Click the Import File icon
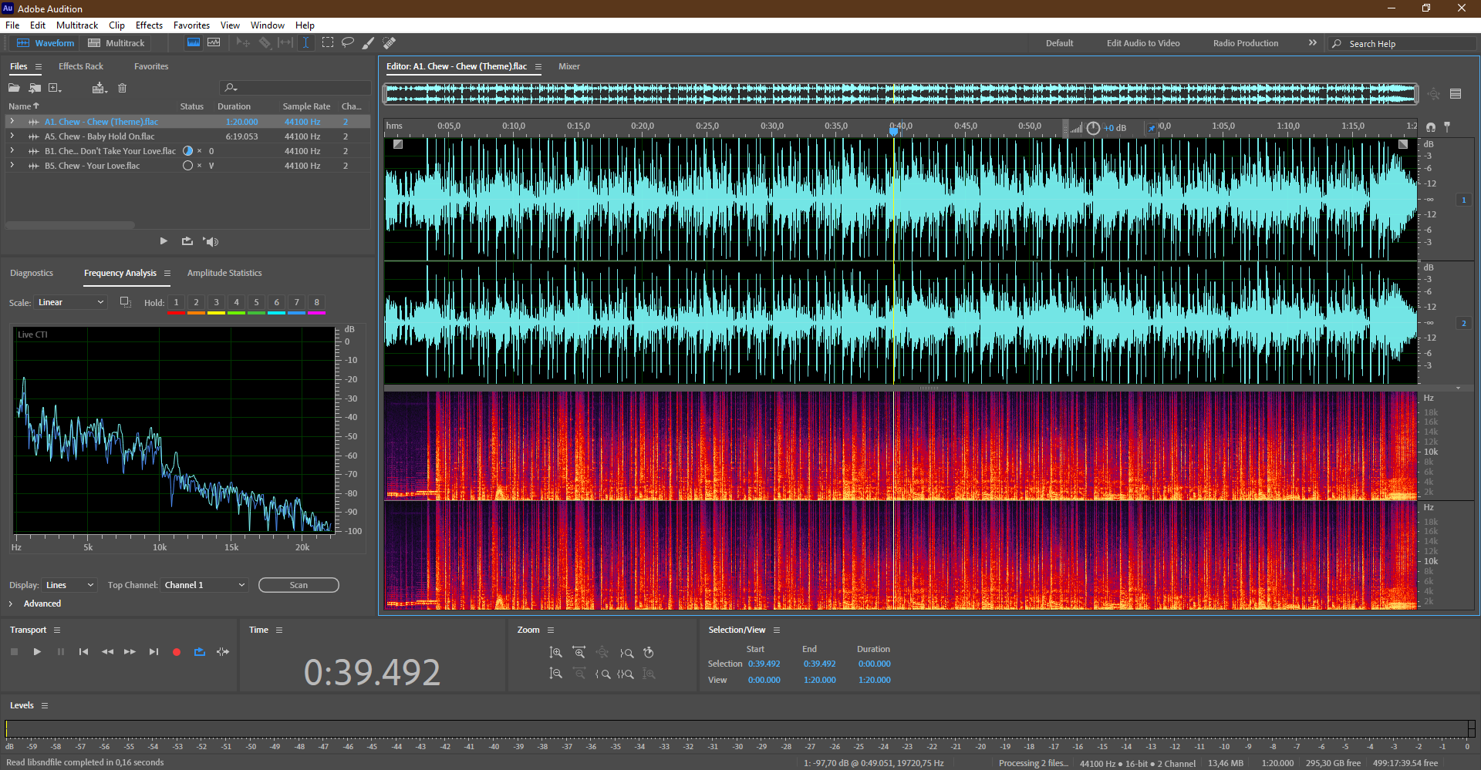The image size is (1481, 770). point(35,88)
